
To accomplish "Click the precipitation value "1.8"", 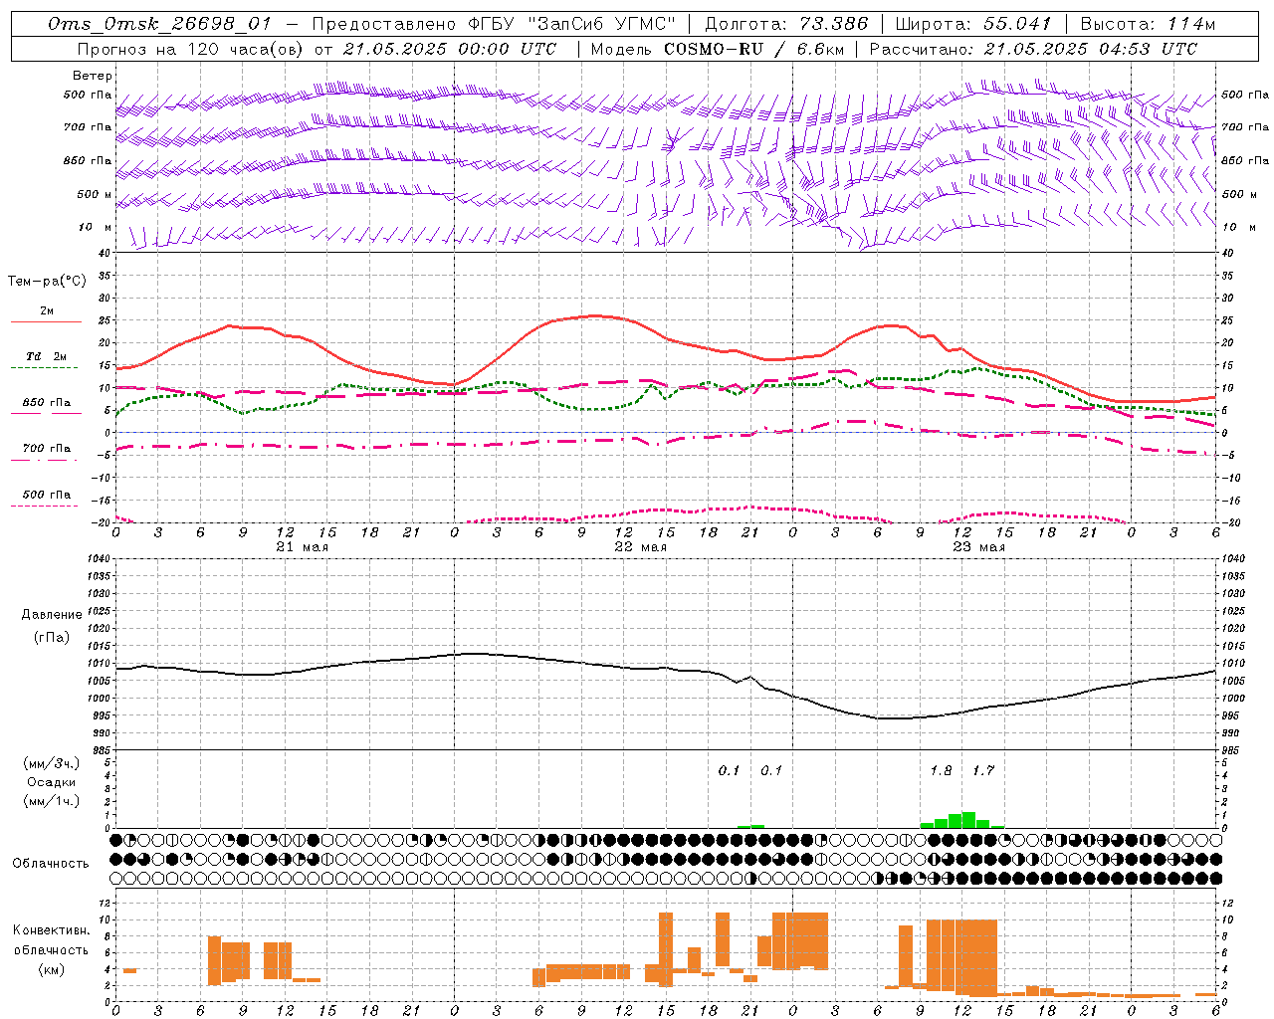I will click(x=941, y=771).
